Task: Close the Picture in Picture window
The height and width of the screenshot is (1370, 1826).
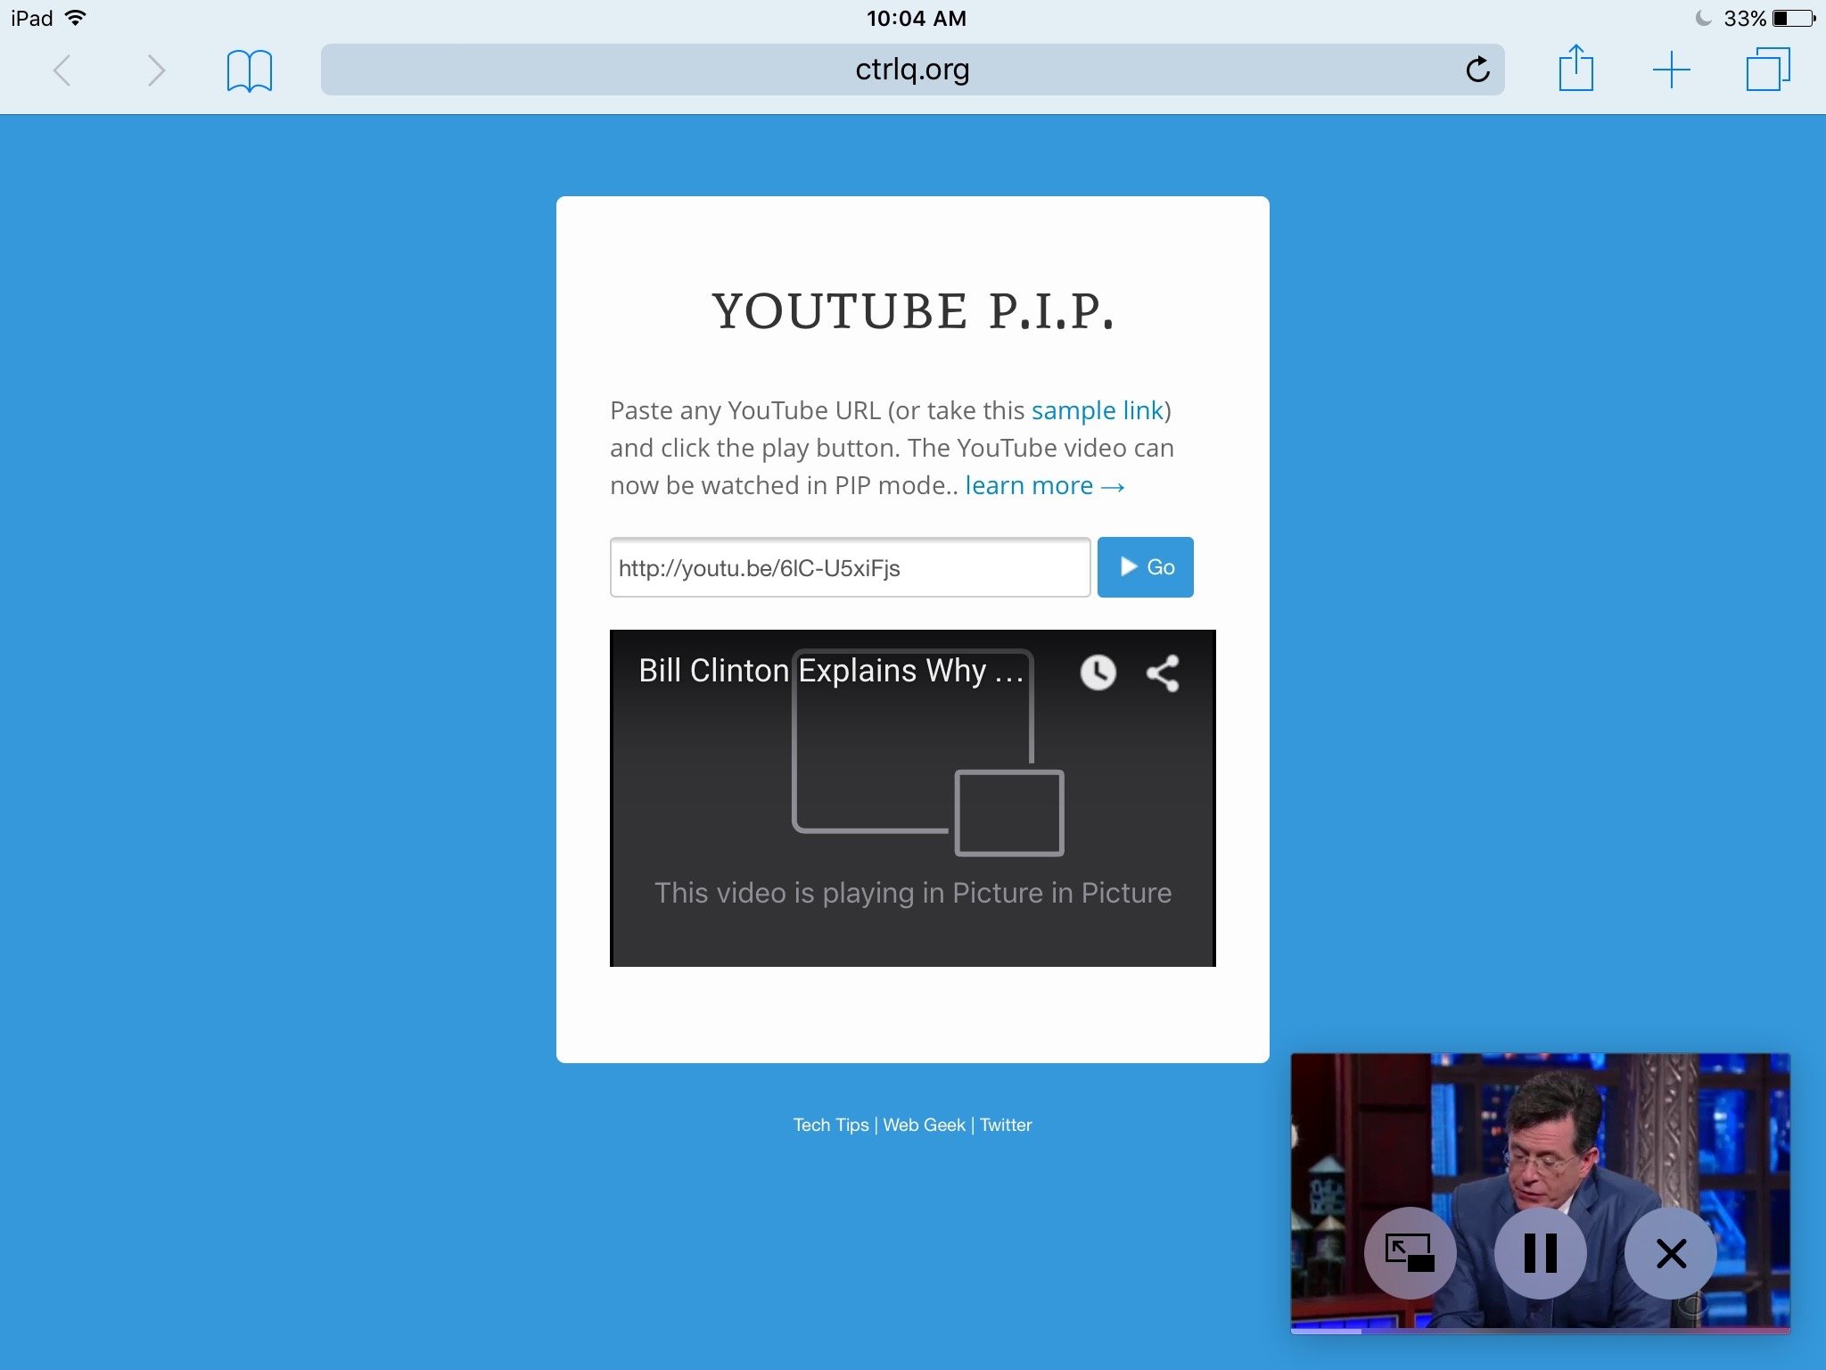Action: pyautogui.click(x=1671, y=1253)
